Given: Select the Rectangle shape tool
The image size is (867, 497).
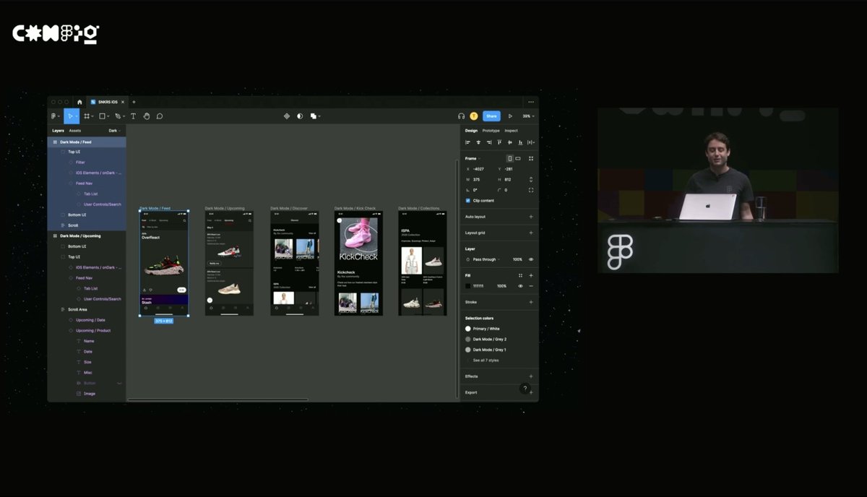Looking at the screenshot, I should pyautogui.click(x=103, y=116).
